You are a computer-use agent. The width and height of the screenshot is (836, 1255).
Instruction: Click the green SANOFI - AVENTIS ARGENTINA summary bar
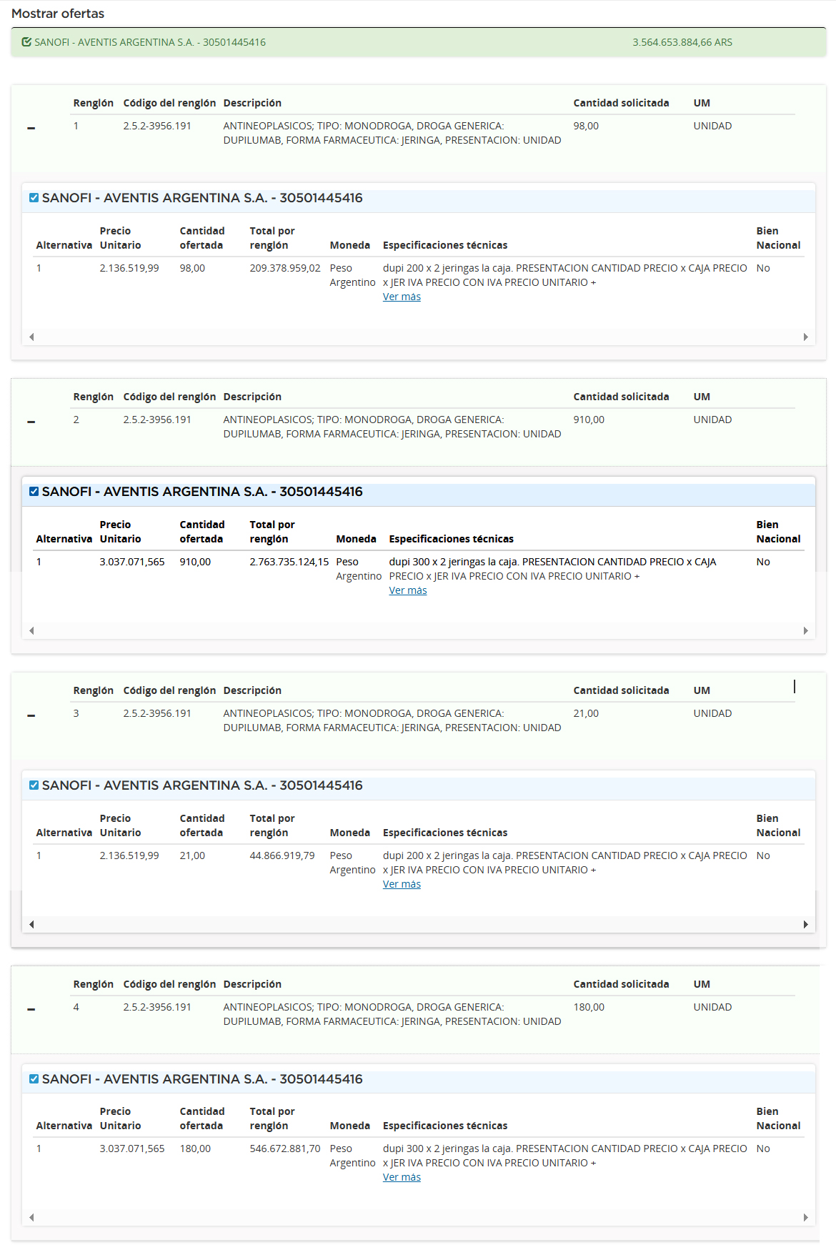pyautogui.click(x=418, y=42)
